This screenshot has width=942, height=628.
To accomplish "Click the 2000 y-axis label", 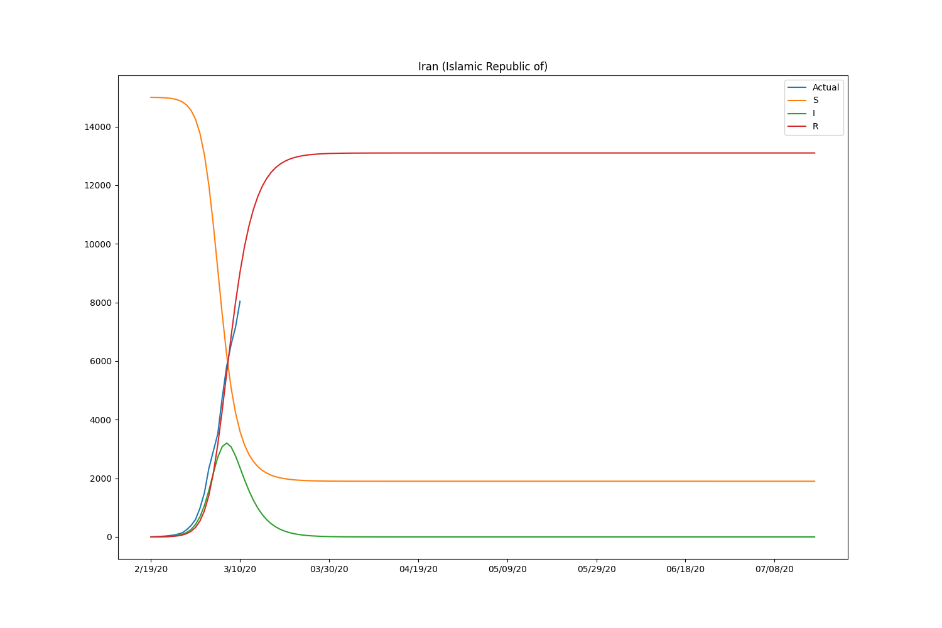I will 100,479.
